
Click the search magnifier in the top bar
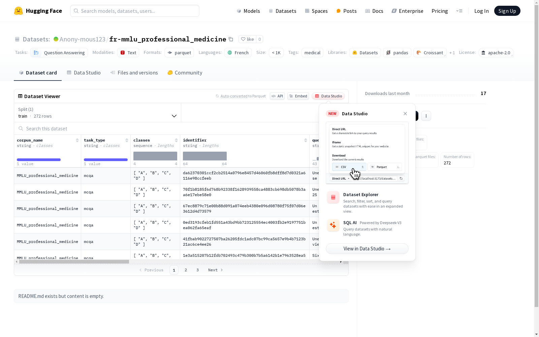(76, 11)
